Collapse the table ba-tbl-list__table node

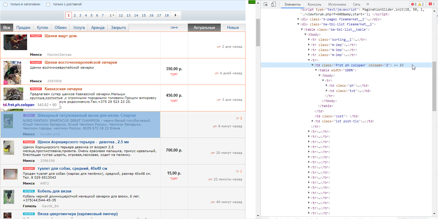[302, 29]
